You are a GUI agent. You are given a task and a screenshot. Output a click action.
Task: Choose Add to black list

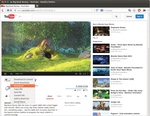(x=22, y=99)
